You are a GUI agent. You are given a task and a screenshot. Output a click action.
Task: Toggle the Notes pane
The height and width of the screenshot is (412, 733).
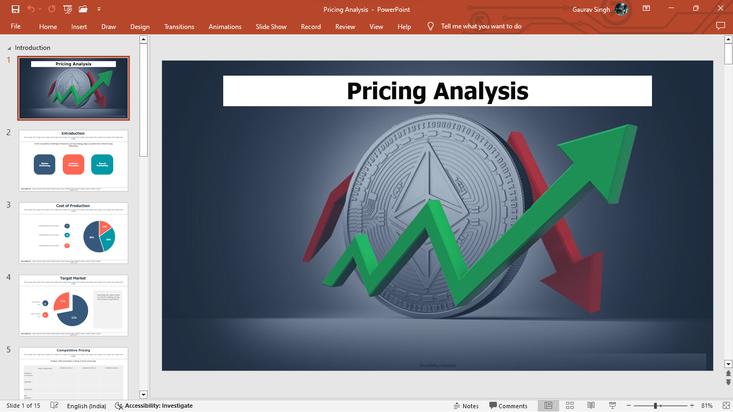(466, 406)
